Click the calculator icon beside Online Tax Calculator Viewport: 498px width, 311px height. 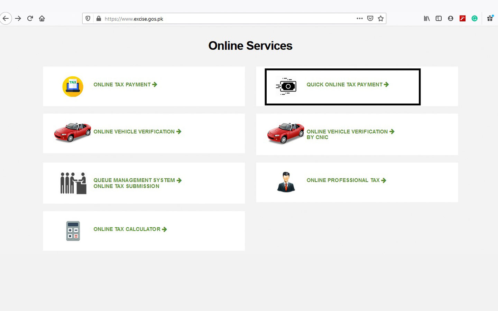tap(73, 230)
